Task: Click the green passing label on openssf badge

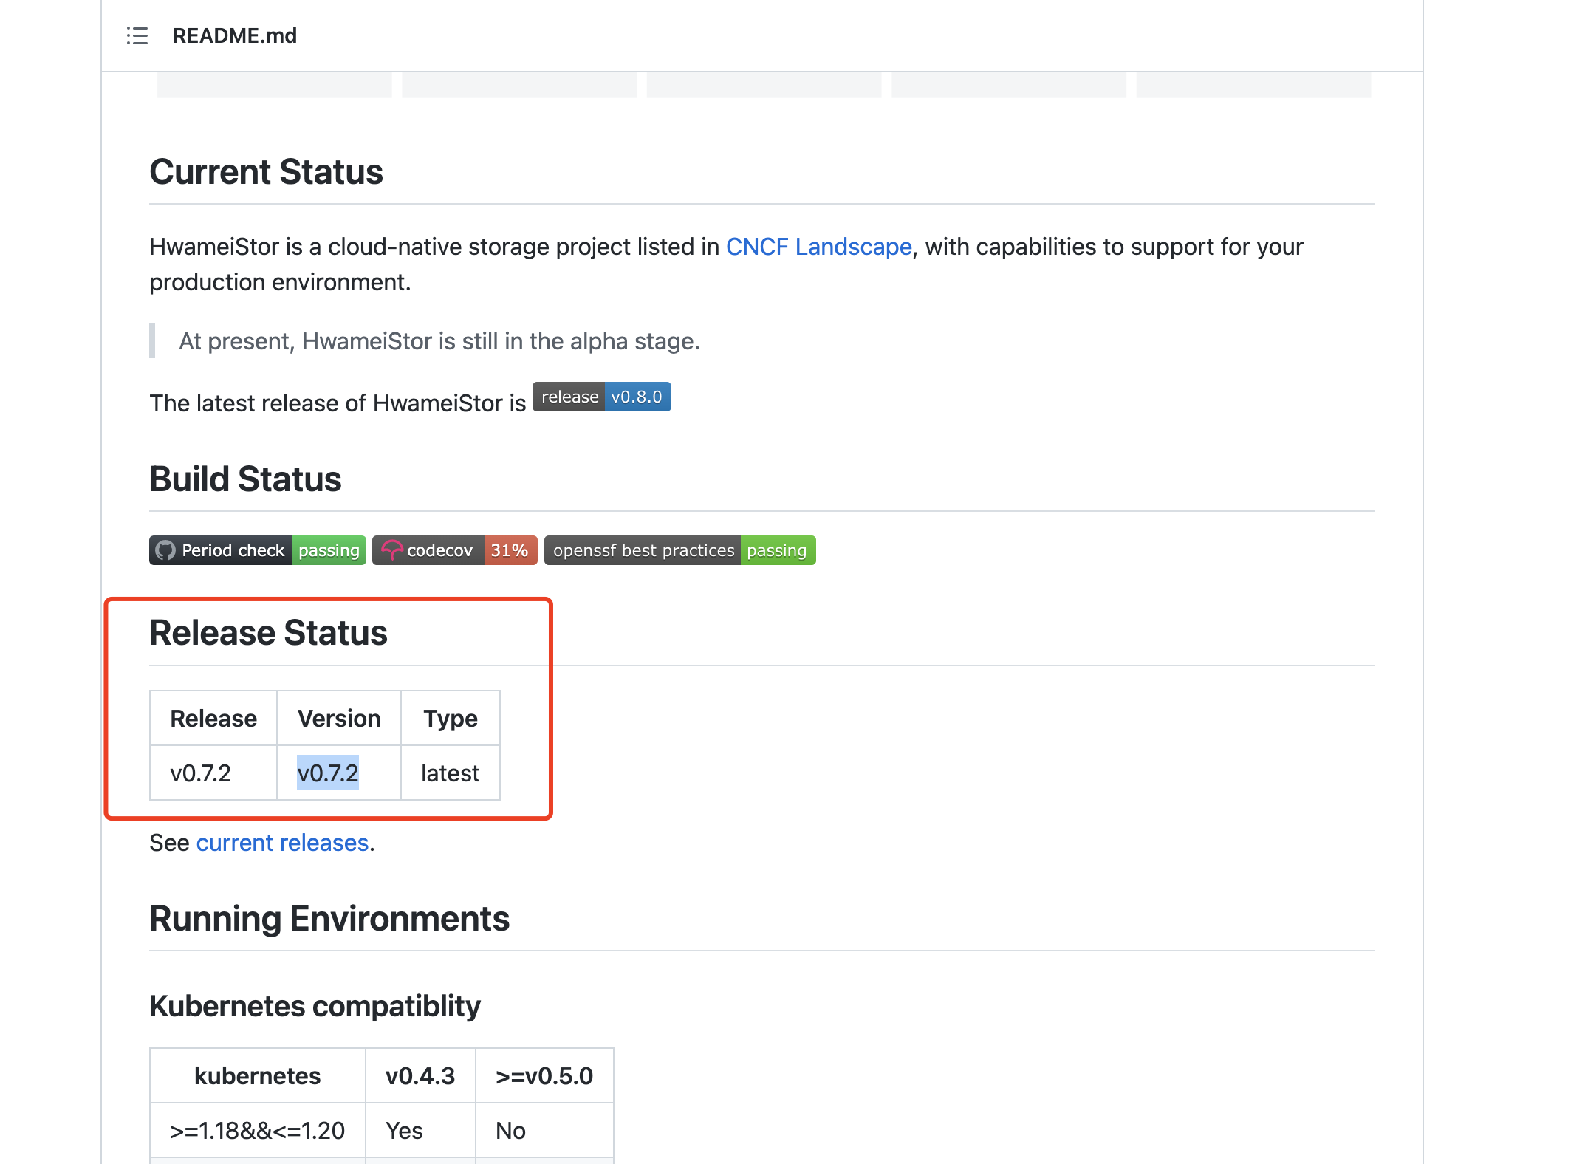Action: [x=776, y=550]
